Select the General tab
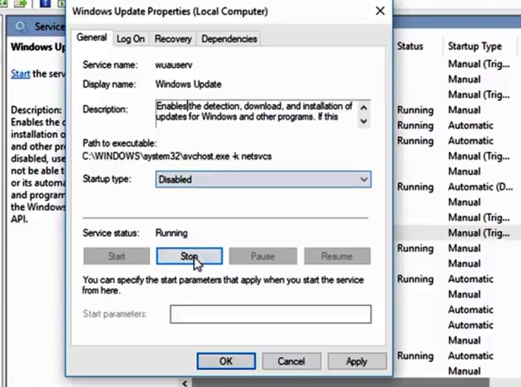The height and width of the screenshot is (387, 521). point(92,38)
